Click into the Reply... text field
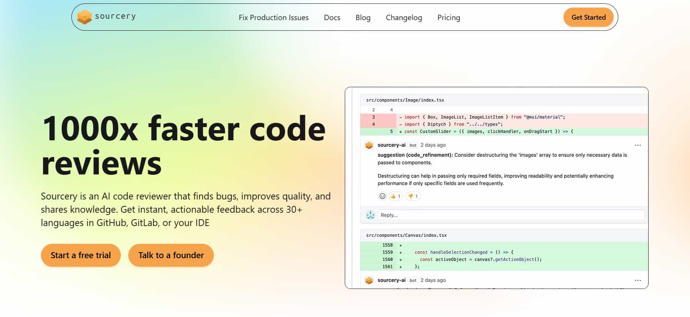The image size is (690, 317). pos(511,215)
